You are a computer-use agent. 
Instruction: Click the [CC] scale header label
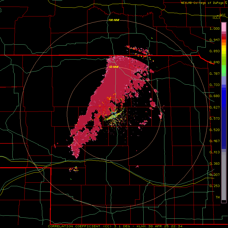pos(216,17)
